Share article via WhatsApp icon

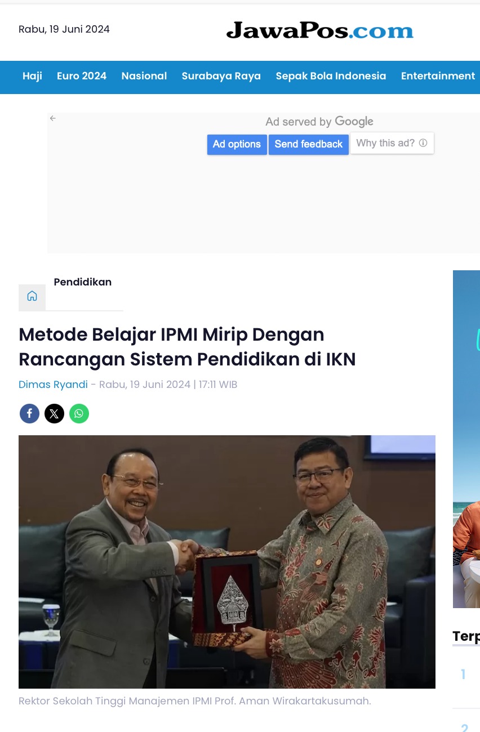[79, 414]
